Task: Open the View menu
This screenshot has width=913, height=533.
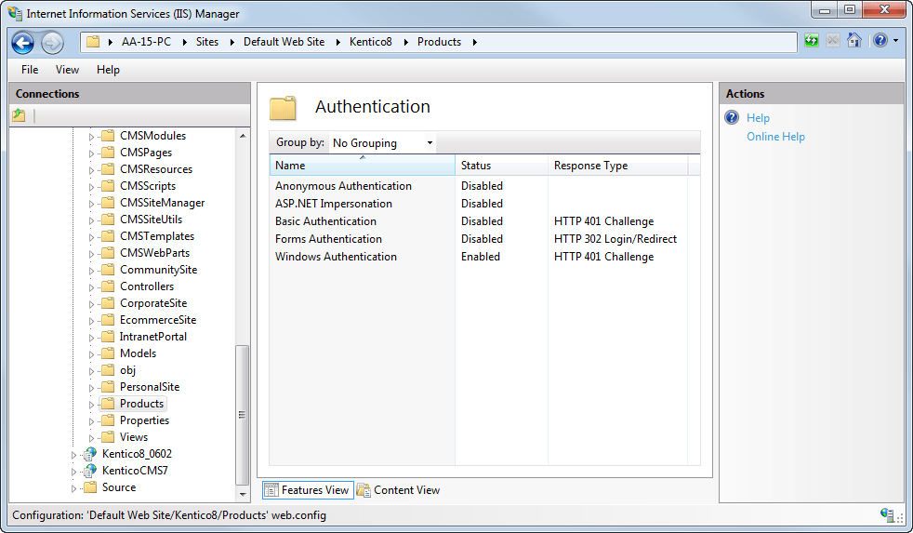Action: (x=67, y=70)
